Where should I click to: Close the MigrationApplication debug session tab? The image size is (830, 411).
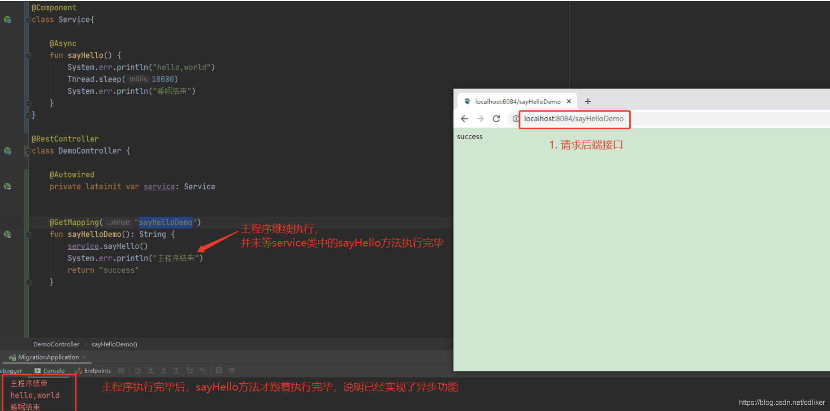(x=84, y=357)
